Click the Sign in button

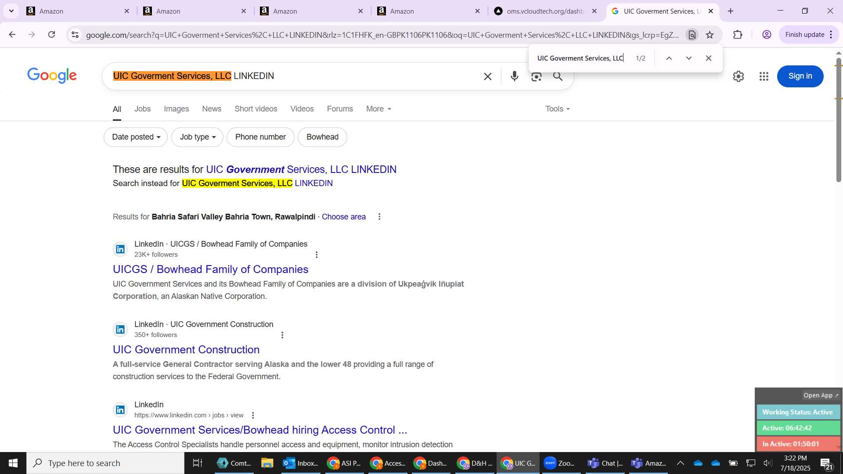point(800,76)
